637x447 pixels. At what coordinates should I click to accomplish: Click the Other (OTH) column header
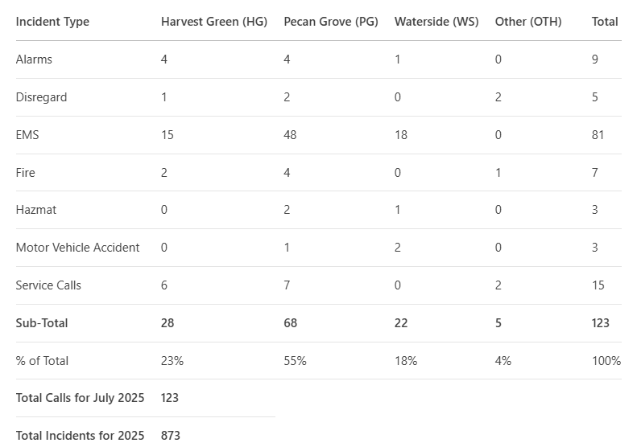(528, 22)
